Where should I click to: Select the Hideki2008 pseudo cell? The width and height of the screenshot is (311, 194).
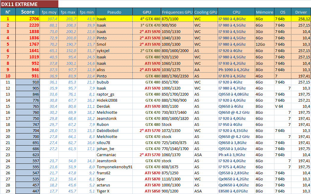(x=114, y=100)
